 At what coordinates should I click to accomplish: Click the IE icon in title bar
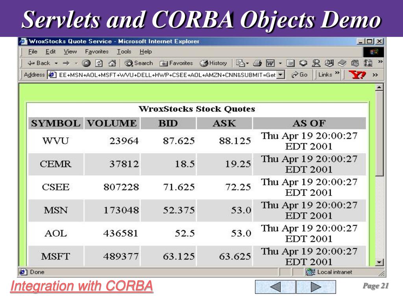(x=23, y=41)
